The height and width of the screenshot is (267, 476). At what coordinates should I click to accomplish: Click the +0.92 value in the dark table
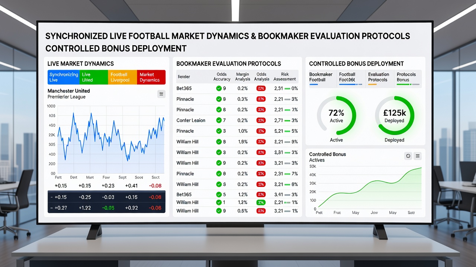pyautogui.click(x=131, y=208)
